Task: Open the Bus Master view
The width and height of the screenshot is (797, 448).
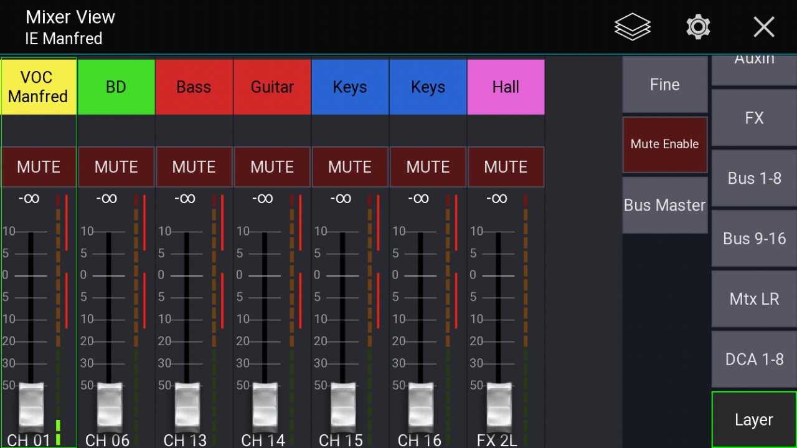Action: (664, 205)
